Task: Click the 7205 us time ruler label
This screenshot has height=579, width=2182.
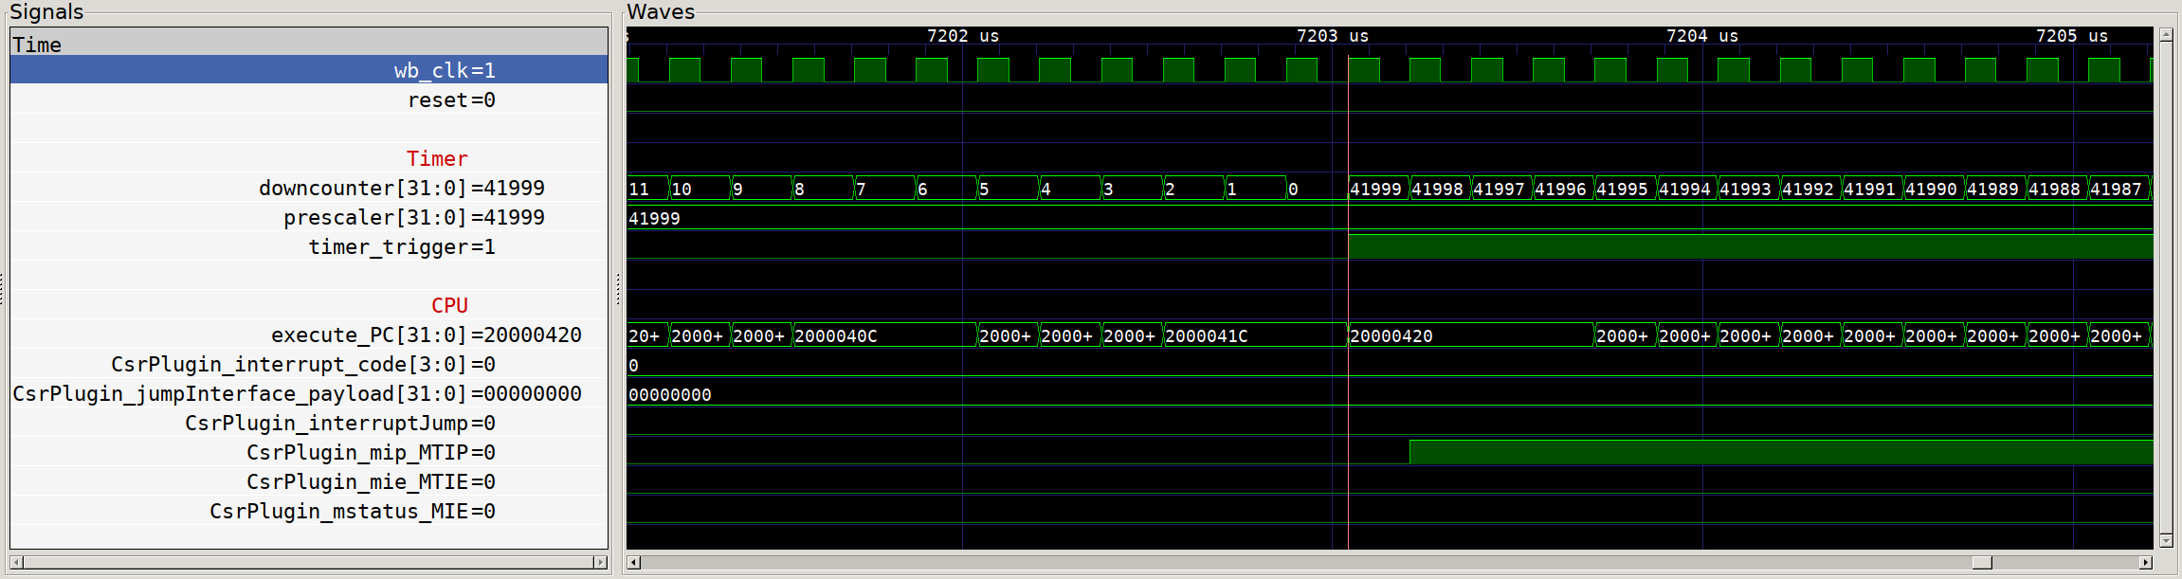Action: click(2072, 36)
